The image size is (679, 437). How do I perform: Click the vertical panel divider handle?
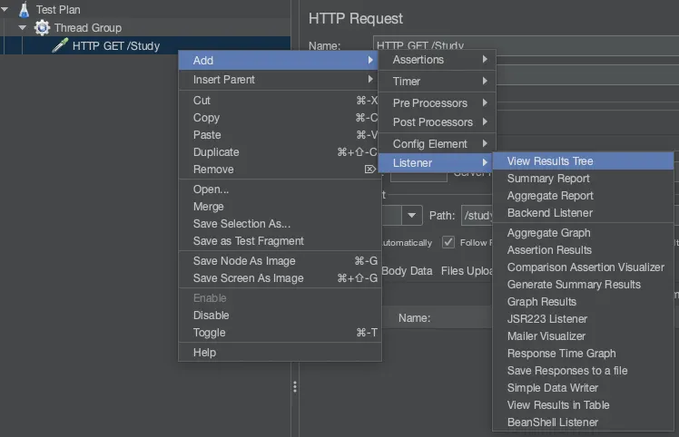click(294, 387)
